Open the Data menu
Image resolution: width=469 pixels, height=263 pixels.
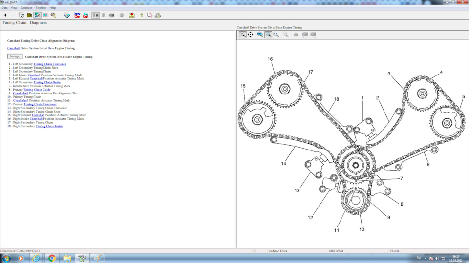pyautogui.click(x=4, y=8)
